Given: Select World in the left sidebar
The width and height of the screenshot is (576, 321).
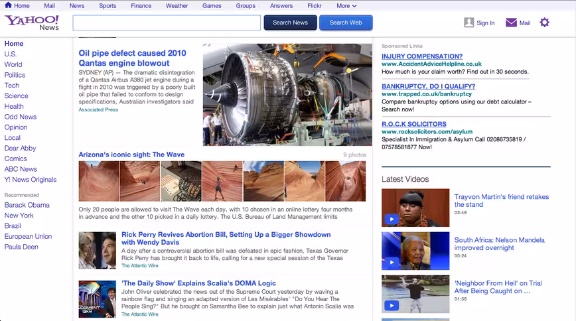Looking at the screenshot, I should click(13, 64).
